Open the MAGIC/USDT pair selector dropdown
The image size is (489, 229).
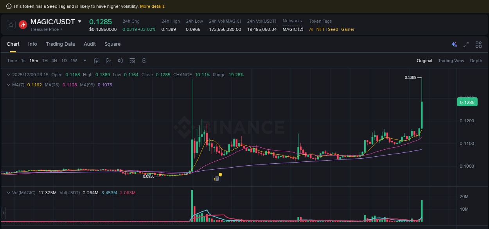(79, 21)
